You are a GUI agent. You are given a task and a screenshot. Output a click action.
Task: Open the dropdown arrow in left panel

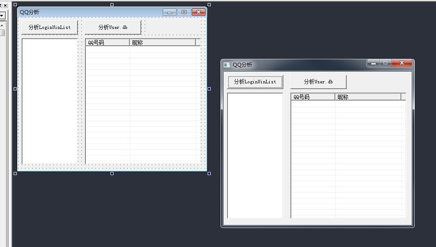tap(2, 15)
